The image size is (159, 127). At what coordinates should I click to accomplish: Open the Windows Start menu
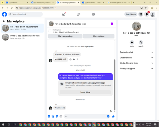3,124
